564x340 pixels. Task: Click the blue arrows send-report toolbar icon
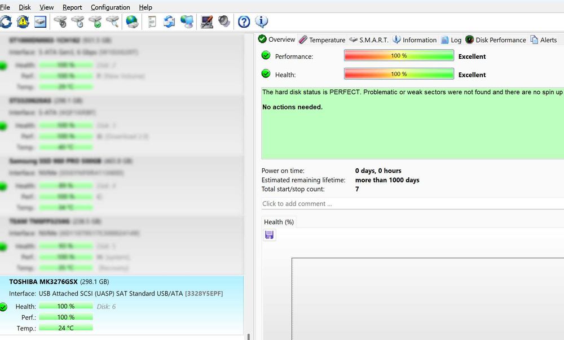(x=169, y=21)
